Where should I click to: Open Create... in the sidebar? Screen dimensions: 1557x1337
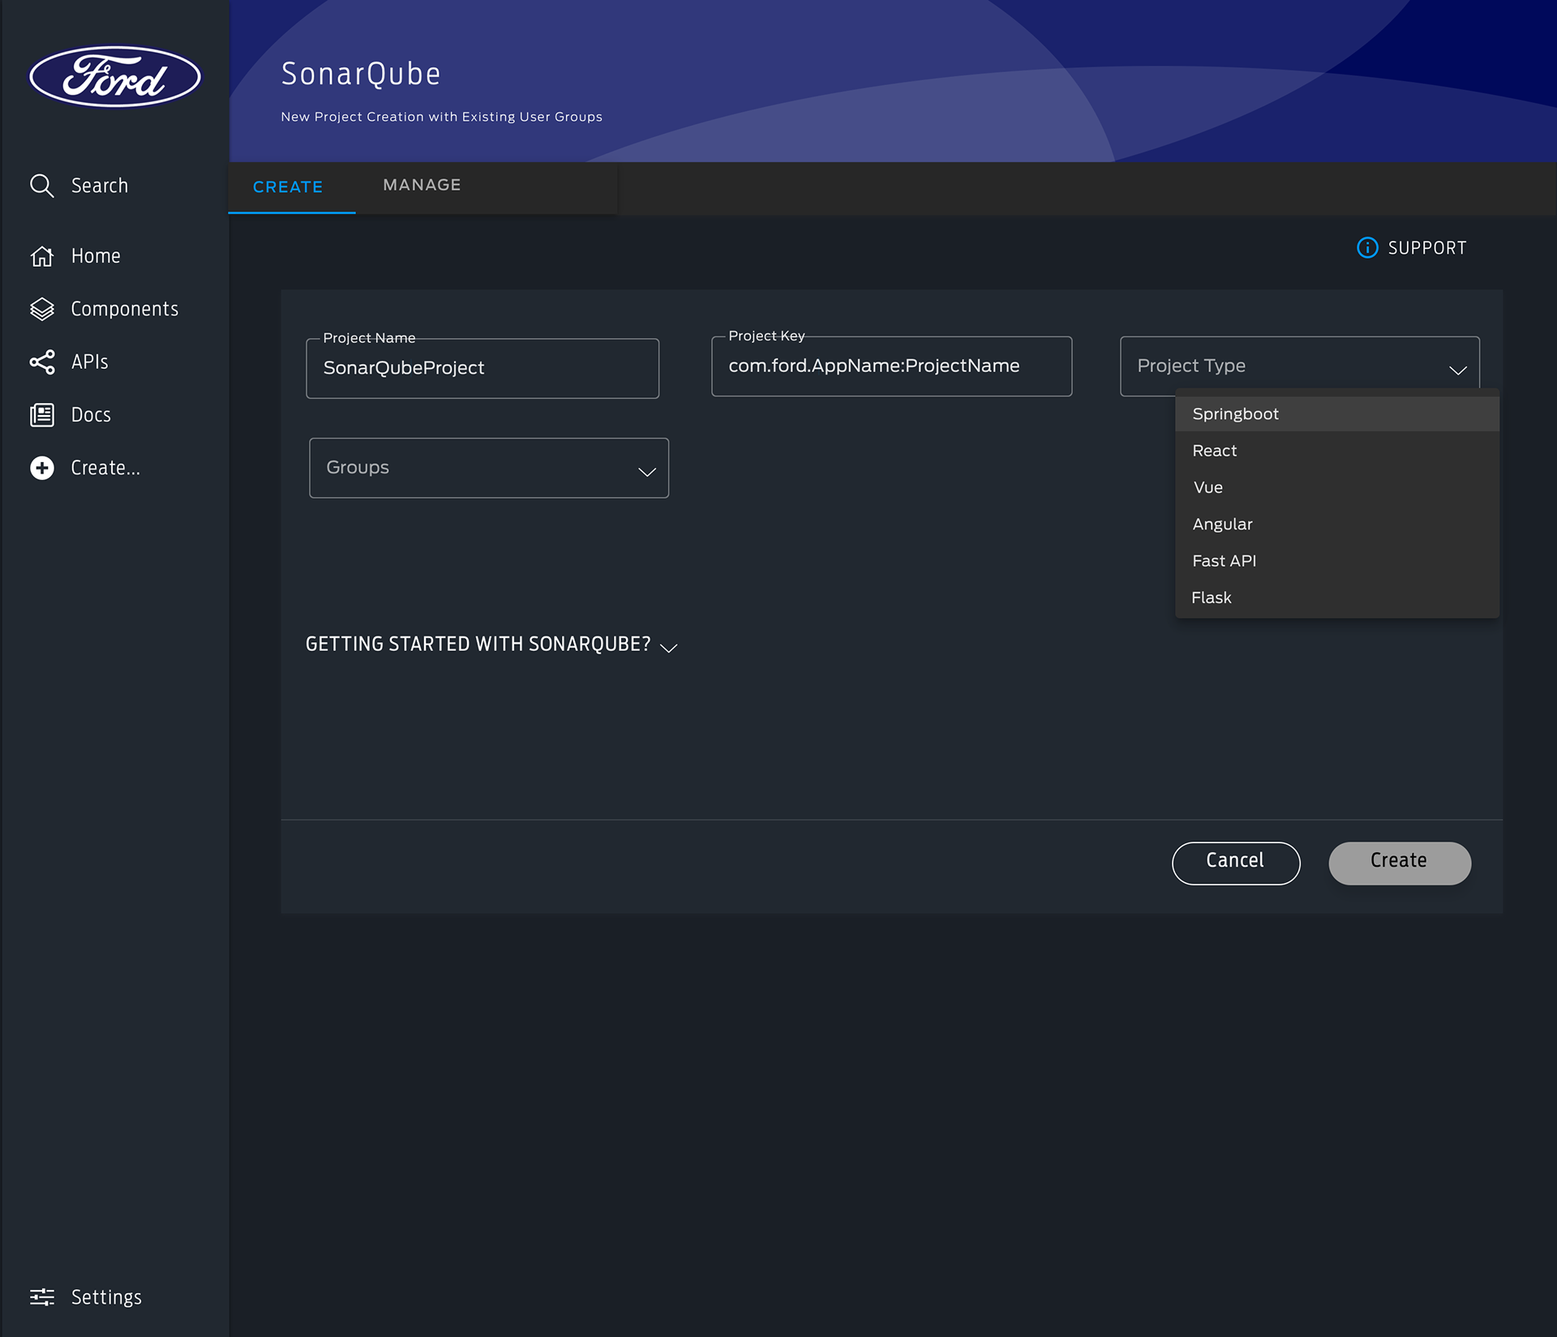tap(105, 468)
